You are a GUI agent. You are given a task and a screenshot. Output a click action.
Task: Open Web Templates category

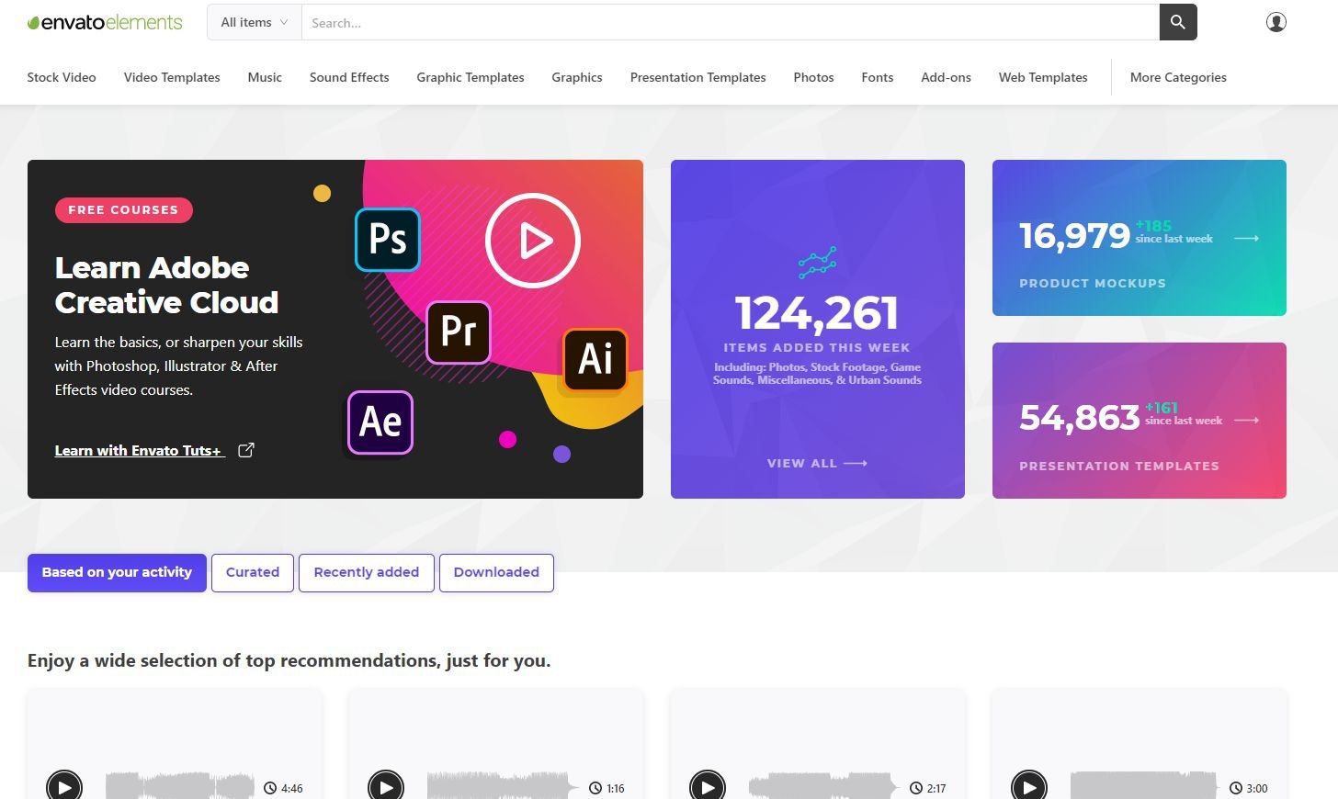click(x=1043, y=77)
